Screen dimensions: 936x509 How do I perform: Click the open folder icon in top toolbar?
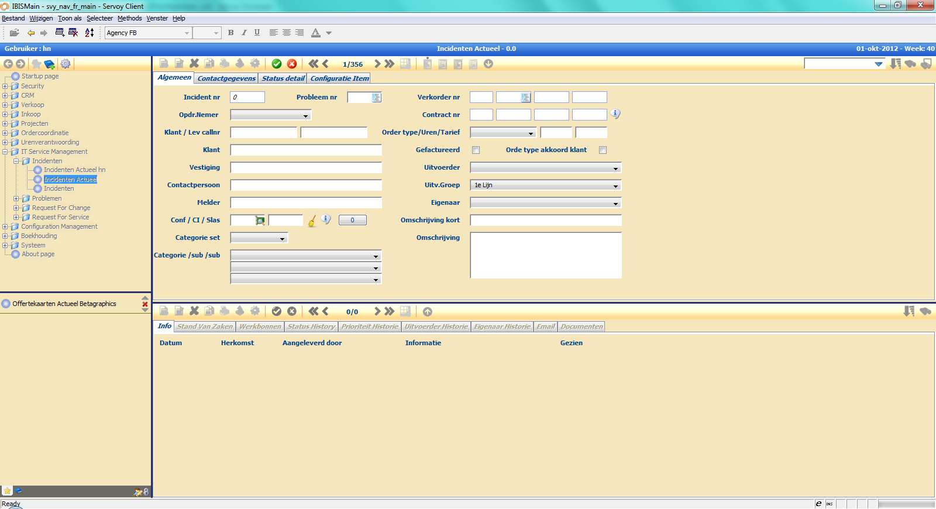coord(15,33)
